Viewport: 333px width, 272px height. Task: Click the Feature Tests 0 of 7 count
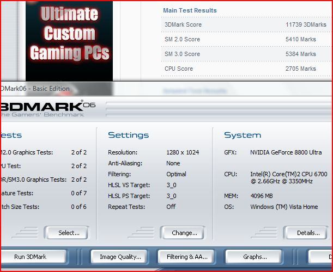coord(79,193)
